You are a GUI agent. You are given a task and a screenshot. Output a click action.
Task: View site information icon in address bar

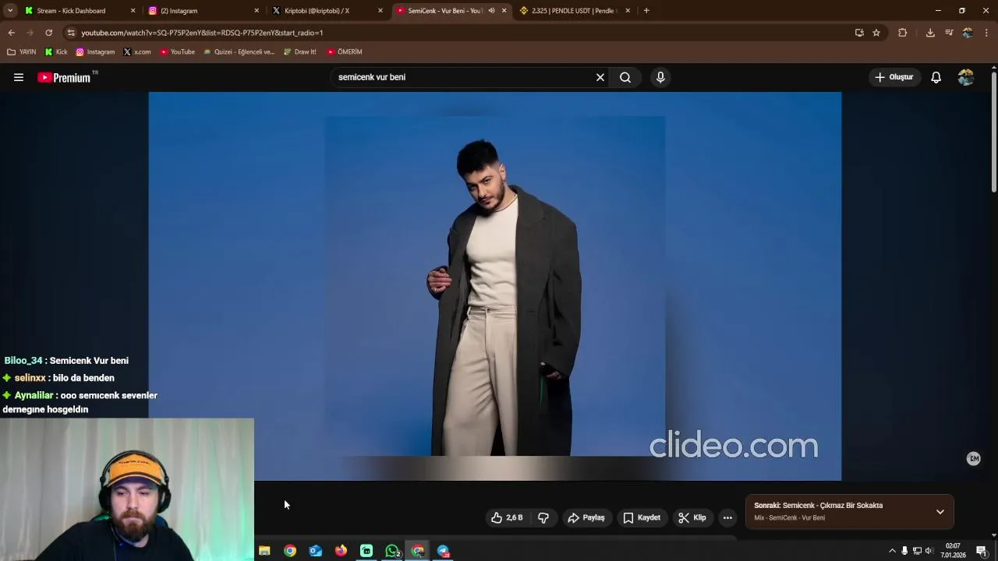tap(71, 33)
